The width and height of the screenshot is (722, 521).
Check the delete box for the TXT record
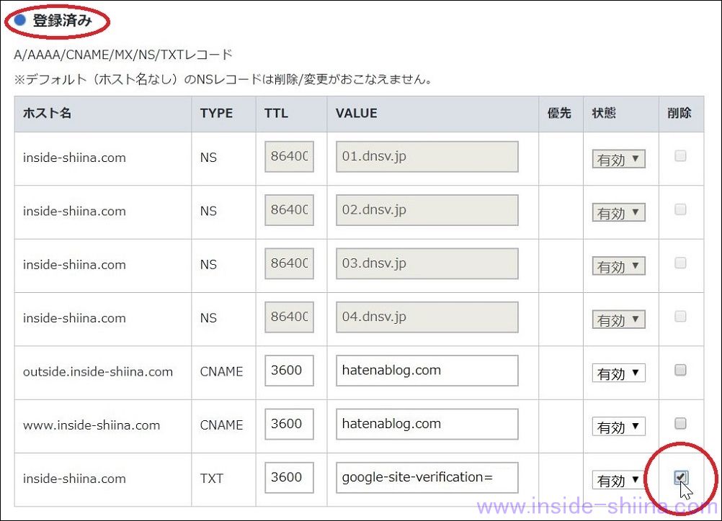pyautogui.click(x=679, y=477)
